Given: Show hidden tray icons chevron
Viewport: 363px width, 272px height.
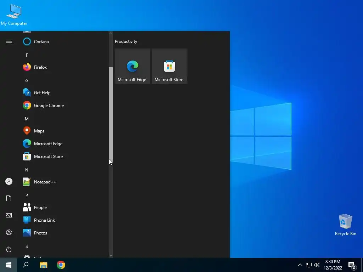Looking at the screenshot, I should click(300, 265).
